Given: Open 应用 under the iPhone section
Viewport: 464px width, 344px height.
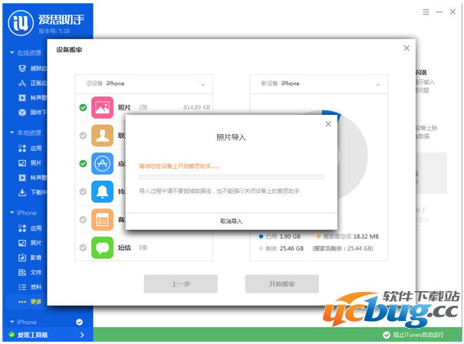Looking at the screenshot, I should (x=30, y=228).
